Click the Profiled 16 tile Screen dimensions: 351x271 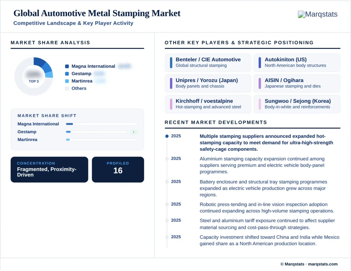118,170
